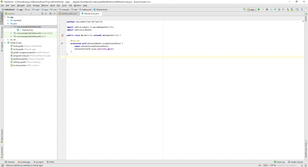Select gradle.properties (Project Properties)
The width and height of the screenshot is (308, 167).
coord(27,59)
